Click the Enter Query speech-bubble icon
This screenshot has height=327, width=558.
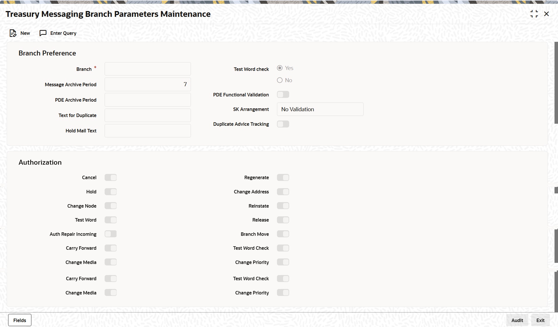coord(43,33)
